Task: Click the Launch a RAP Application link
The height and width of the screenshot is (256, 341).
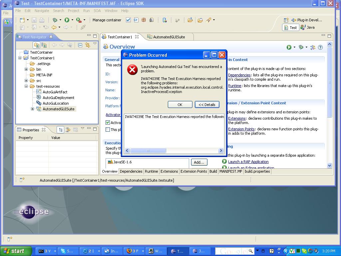Action: [x=248, y=162]
